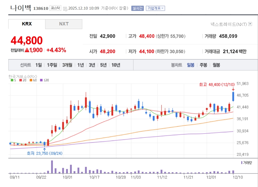Click the clock icon before the date
Viewport: 258px width, 187px height.
point(65,9)
